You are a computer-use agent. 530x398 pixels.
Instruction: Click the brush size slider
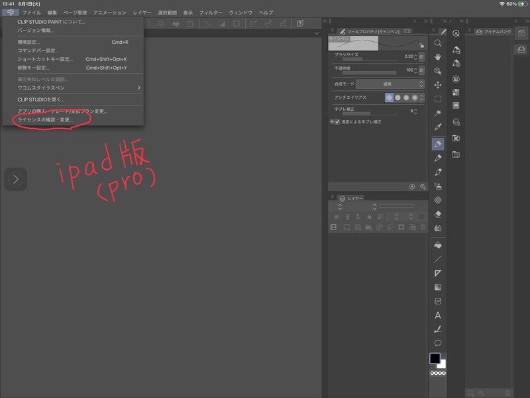(x=369, y=59)
